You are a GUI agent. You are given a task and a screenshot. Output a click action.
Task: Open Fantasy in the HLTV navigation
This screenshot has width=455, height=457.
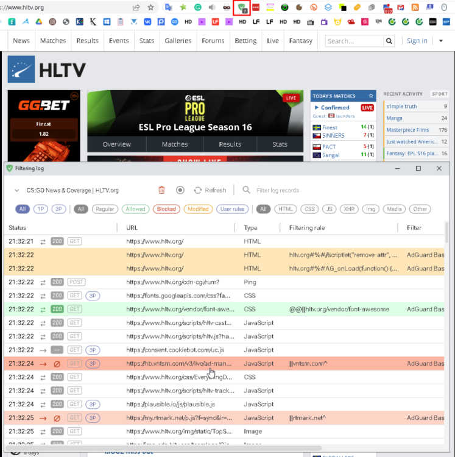[301, 41]
